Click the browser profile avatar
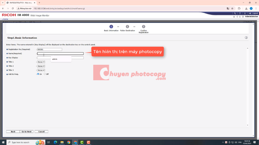 tap(251, 9)
